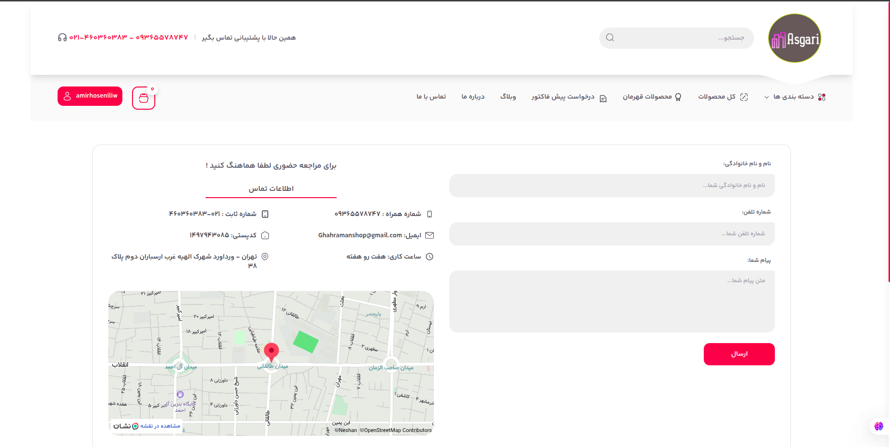Click the search magnifier icon
The image size is (890, 447).
click(610, 38)
